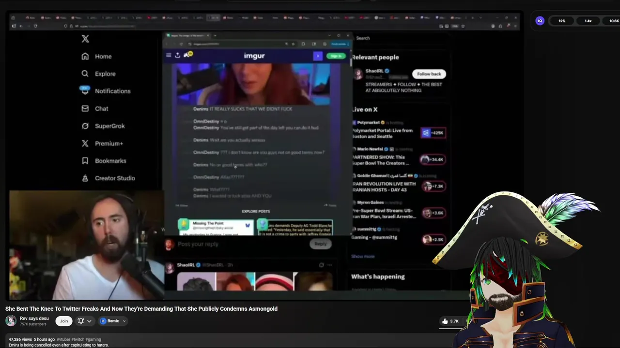Viewport: 620px width, 348px height.
Task: Click the Explore magnifier icon
Action: pos(85,74)
